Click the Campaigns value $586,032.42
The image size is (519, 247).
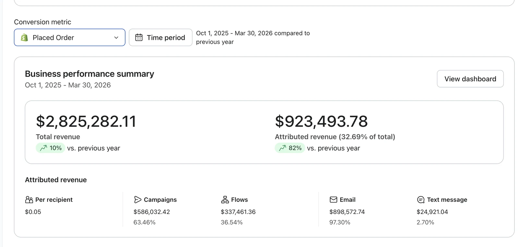[x=152, y=212]
